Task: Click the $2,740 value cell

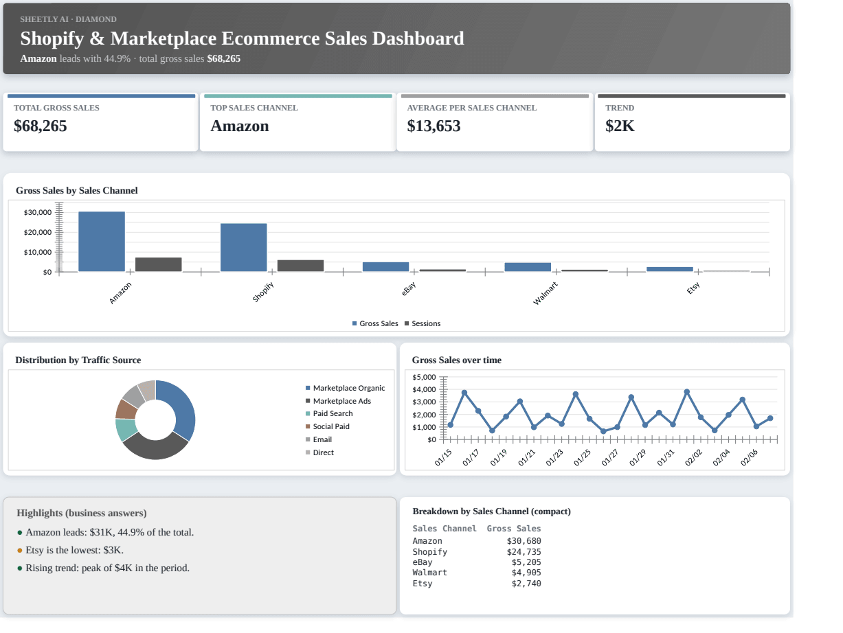Action: (527, 584)
